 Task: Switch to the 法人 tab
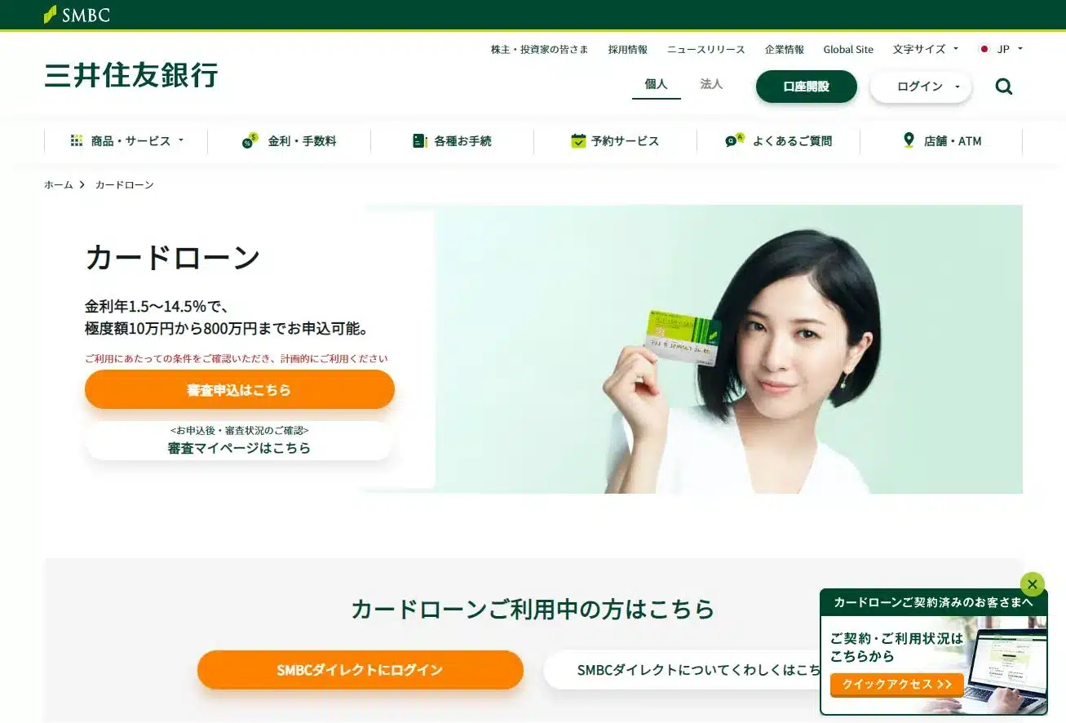pos(711,84)
